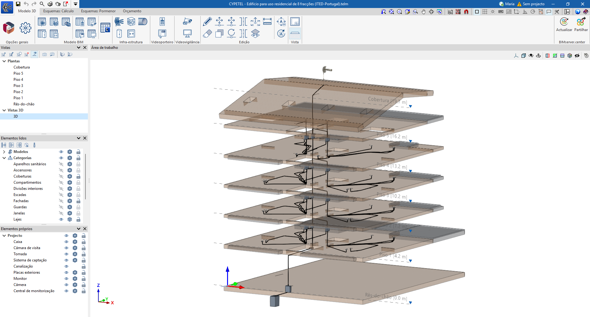Close the Elementos lidos panel

(x=85, y=138)
